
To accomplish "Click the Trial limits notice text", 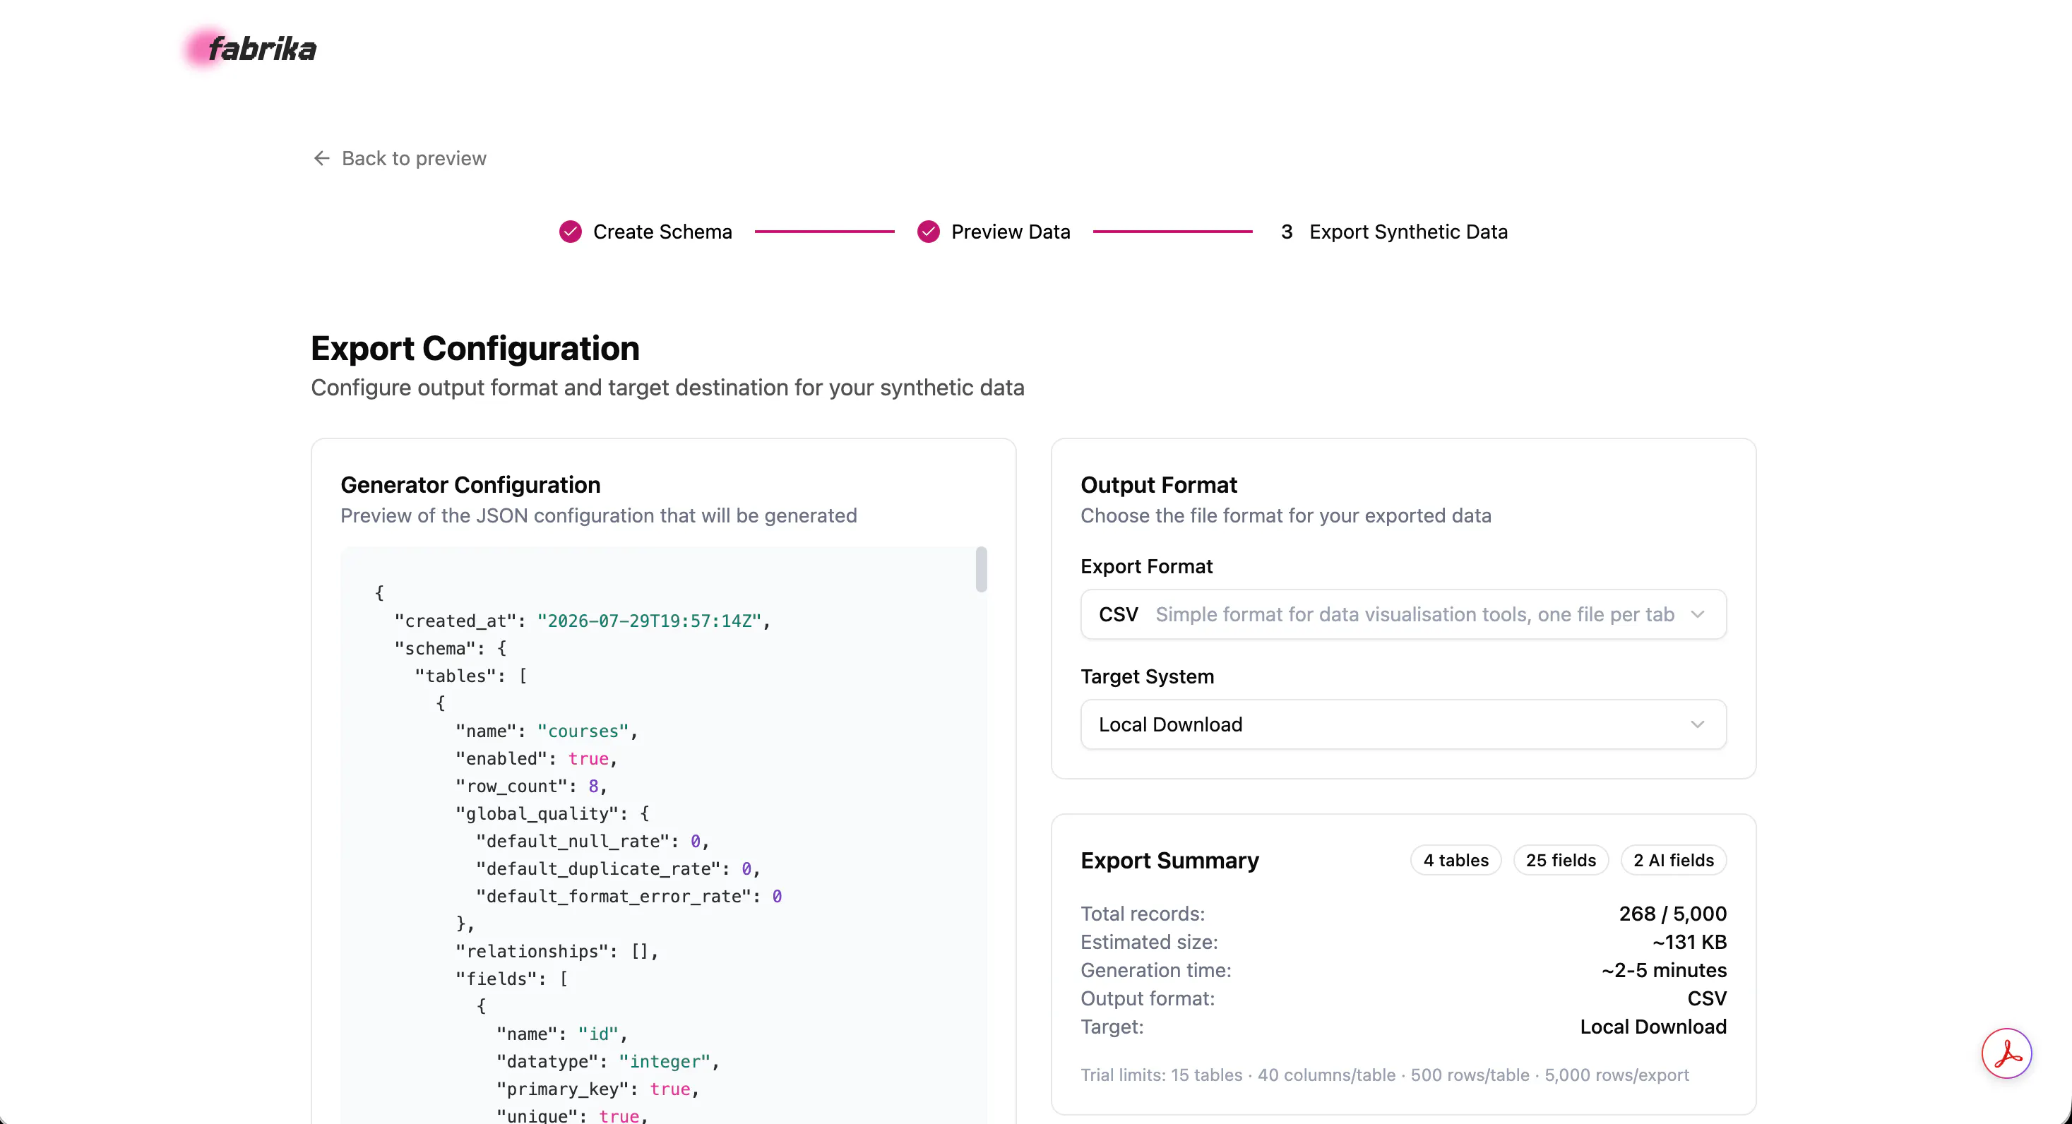I will [x=1383, y=1075].
